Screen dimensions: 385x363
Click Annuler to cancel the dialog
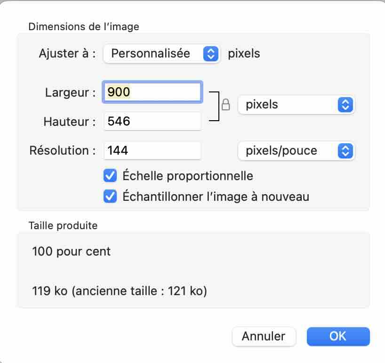click(264, 336)
